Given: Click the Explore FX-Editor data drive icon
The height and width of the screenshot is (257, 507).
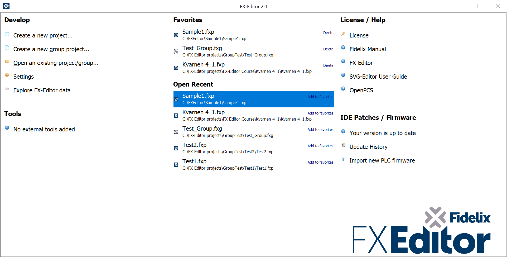Looking at the screenshot, I should point(7,89).
